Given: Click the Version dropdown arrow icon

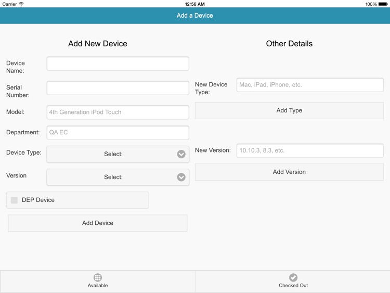Looking at the screenshot, I should (181, 177).
